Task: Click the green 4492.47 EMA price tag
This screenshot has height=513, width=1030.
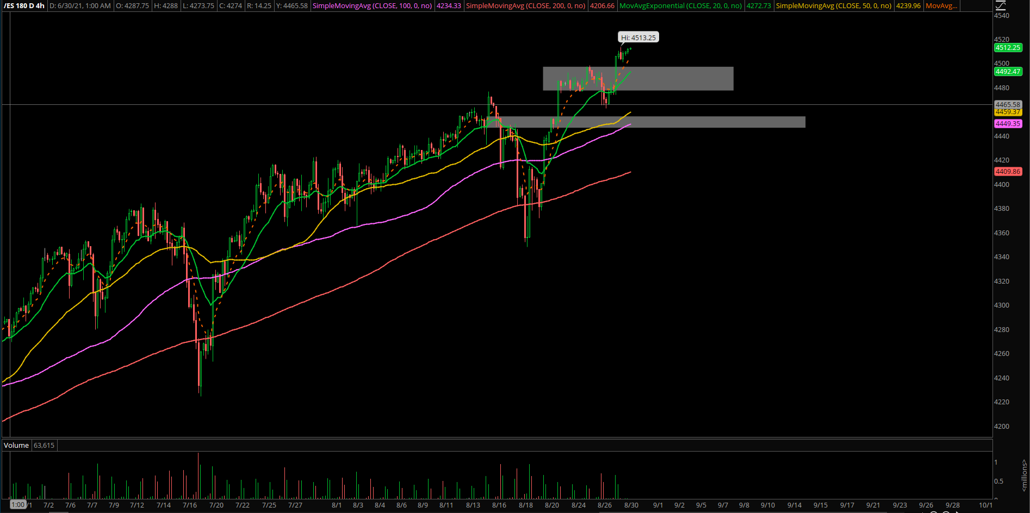Action: pyautogui.click(x=1008, y=71)
